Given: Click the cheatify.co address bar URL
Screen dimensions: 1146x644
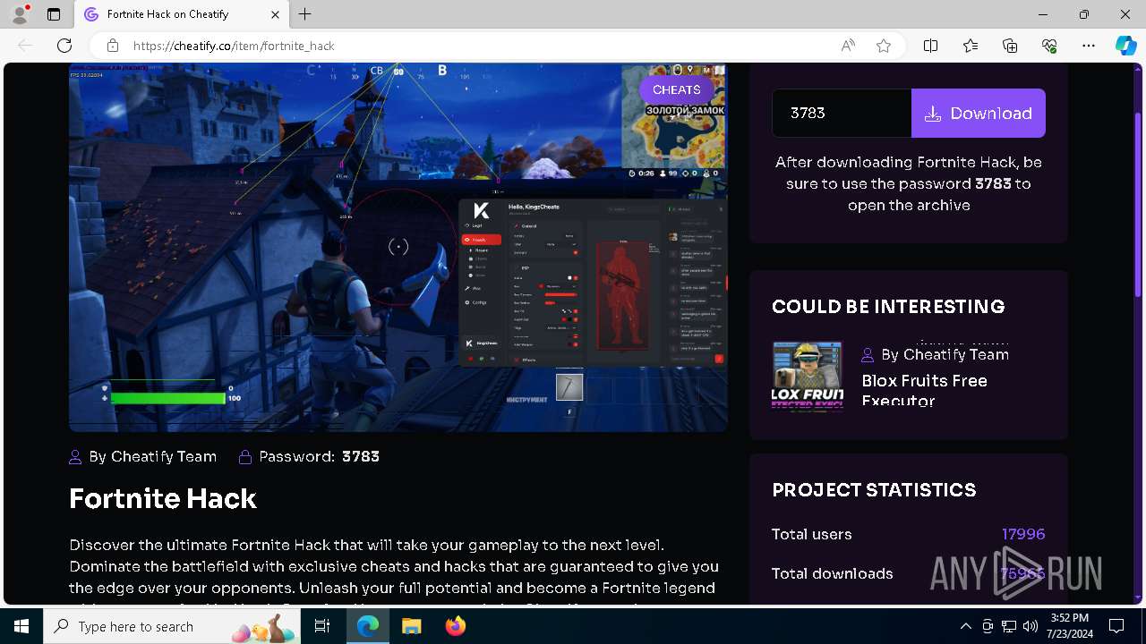Looking at the screenshot, I should pos(234,46).
